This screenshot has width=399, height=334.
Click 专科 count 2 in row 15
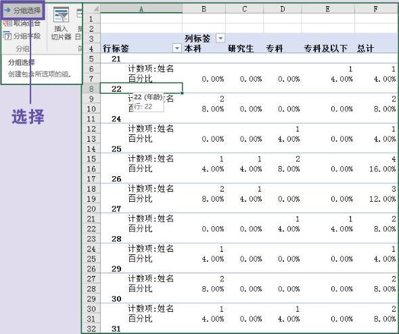coord(298,159)
